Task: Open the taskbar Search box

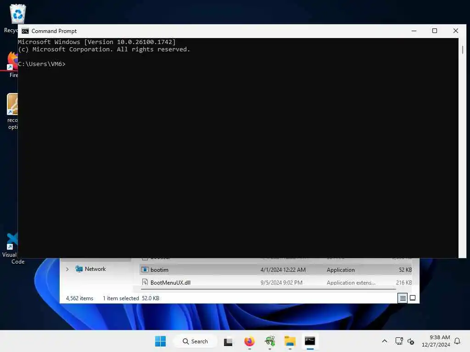Action: click(196, 341)
